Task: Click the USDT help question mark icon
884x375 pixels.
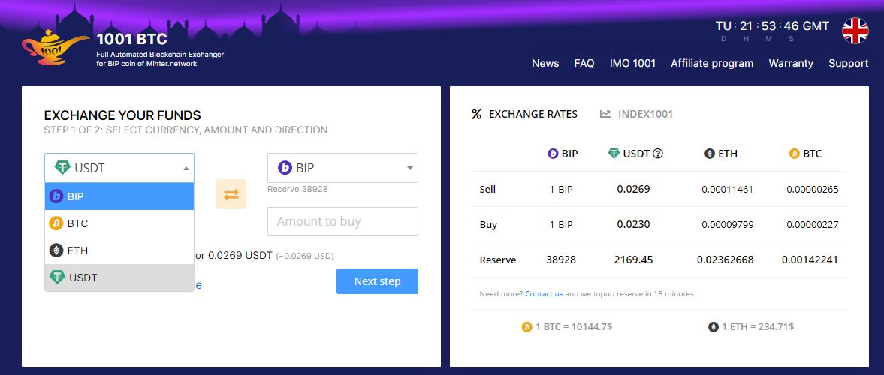Action: [x=657, y=154]
